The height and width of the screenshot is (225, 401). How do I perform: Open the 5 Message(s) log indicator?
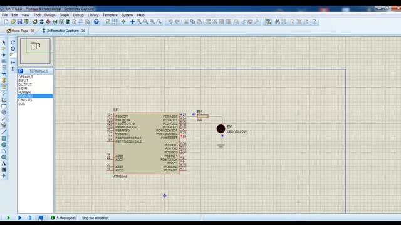click(x=63, y=218)
